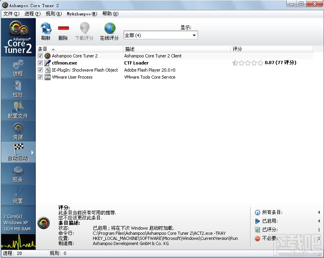The width and height of the screenshot is (324, 258).
Task: Click the 0.87 (77 评分) rating text
Action: point(280,63)
